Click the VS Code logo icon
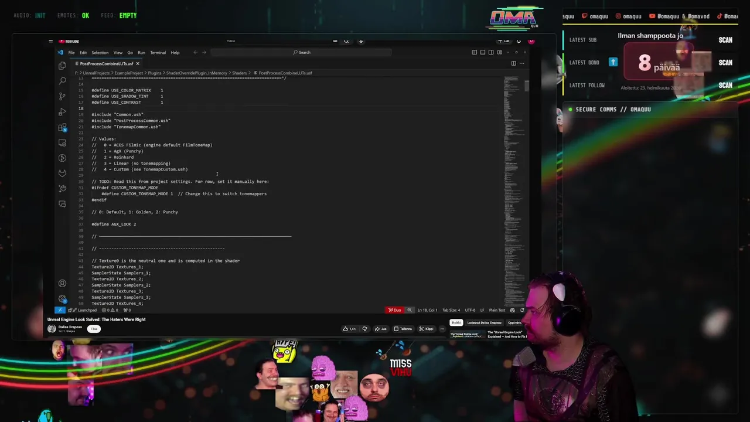The height and width of the screenshot is (422, 750). pyautogui.click(x=60, y=52)
